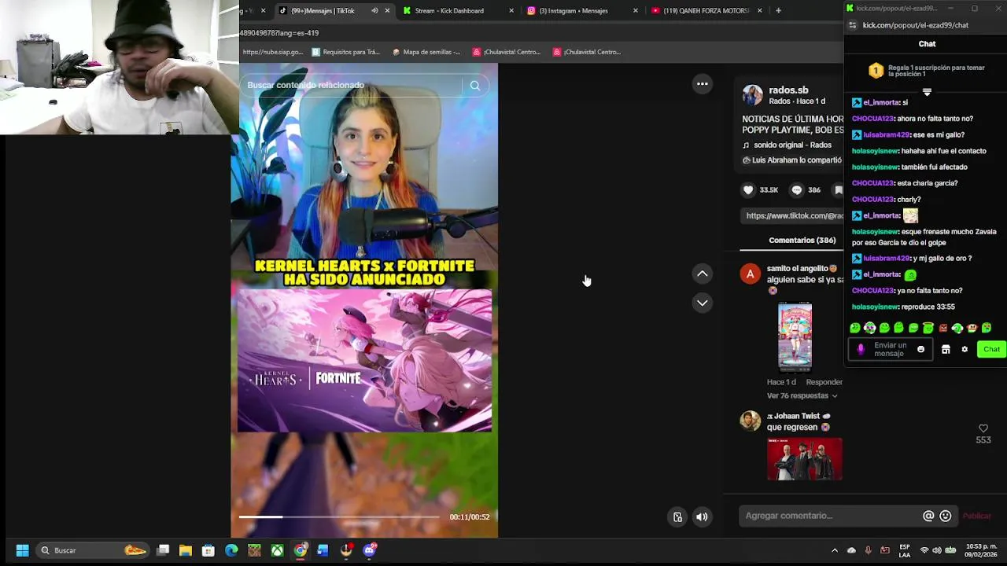Open the three-dot more options menu on video
The width and height of the screenshot is (1007, 566).
(x=703, y=84)
